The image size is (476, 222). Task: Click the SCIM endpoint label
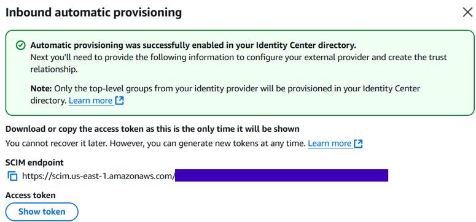pos(34,163)
